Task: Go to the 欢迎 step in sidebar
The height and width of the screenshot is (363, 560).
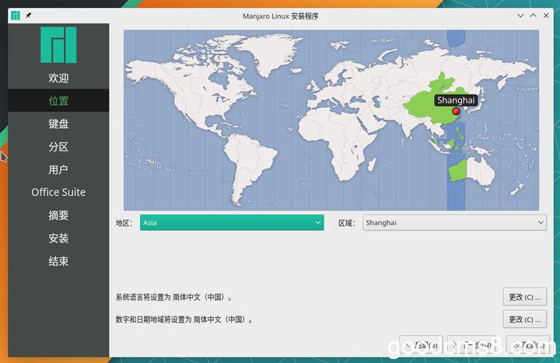Action: pyautogui.click(x=58, y=78)
